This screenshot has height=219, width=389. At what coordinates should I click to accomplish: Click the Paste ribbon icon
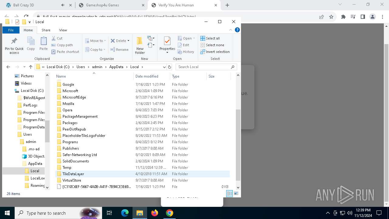43,43
